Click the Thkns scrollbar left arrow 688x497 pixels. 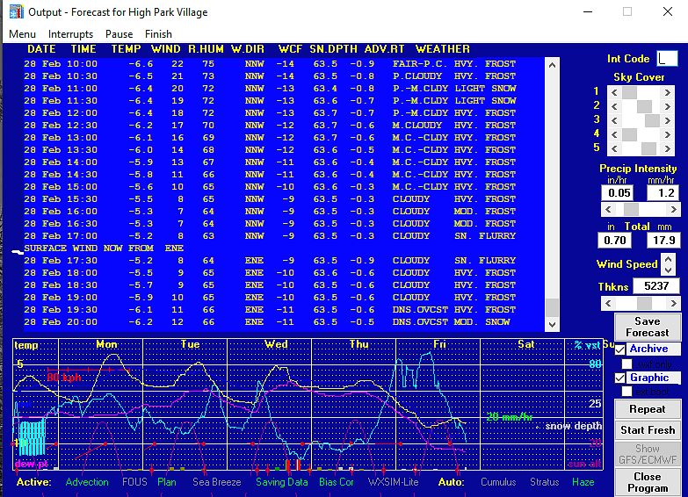(x=608, y=303)
